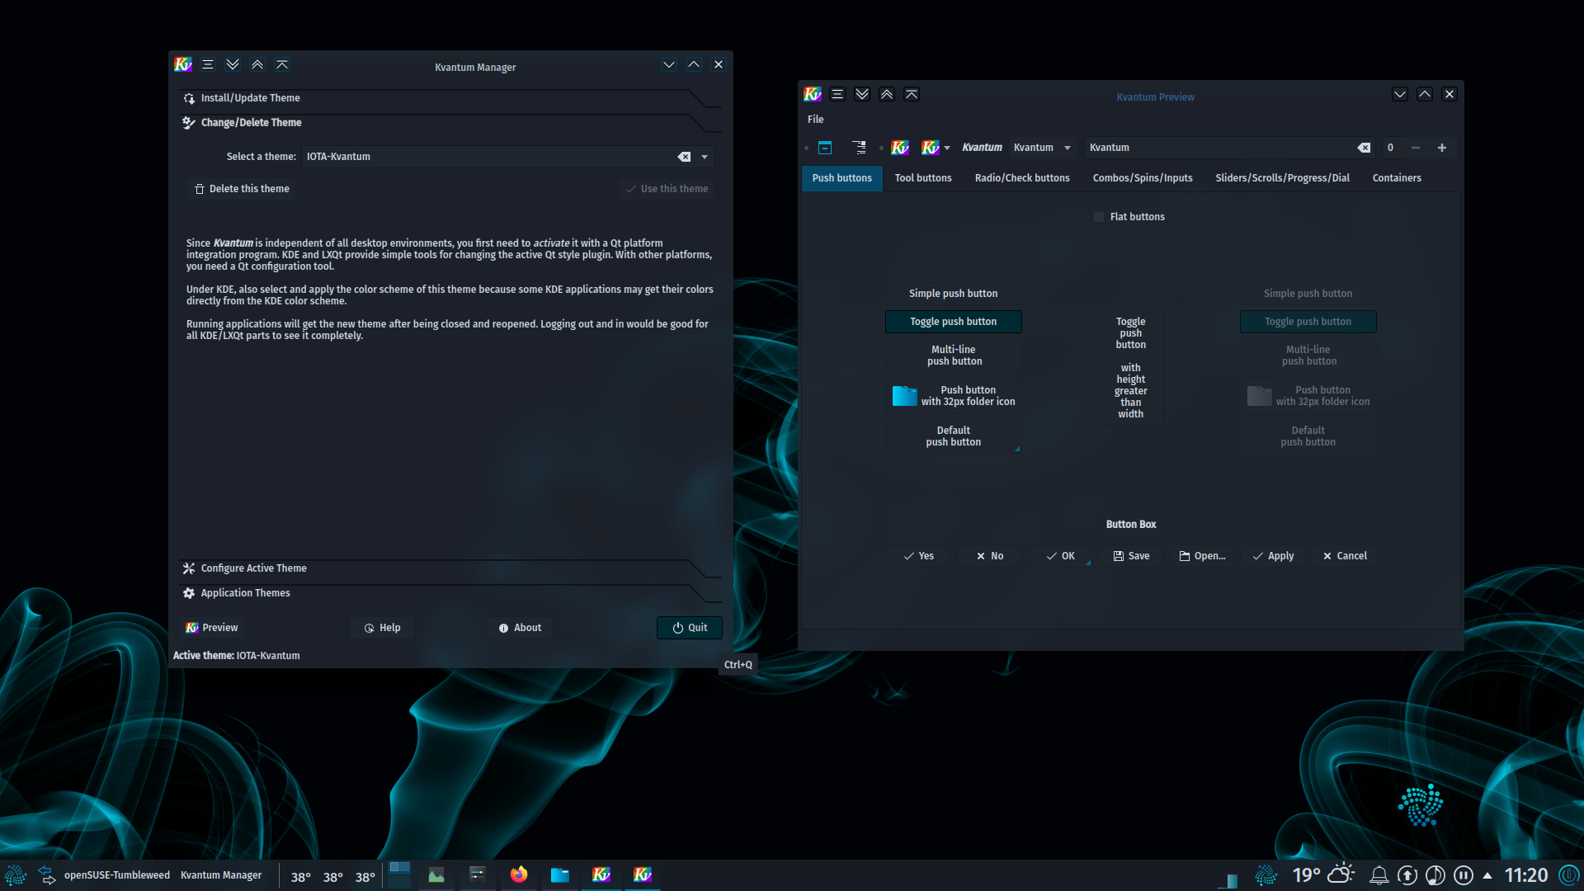Open the Kvantum combo box in Preview toolbar
The height and width of the screenshot is (891, 1584).
point(1042,148)
